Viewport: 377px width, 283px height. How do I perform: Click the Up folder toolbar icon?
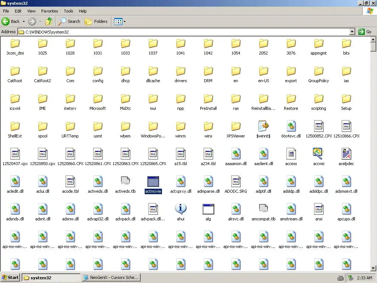click(49, 21)
